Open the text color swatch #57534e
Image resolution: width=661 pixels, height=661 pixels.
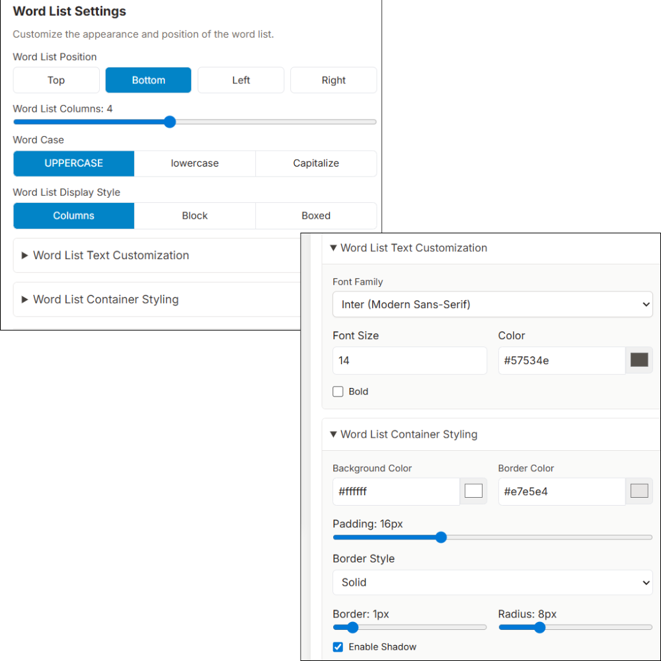(639, 360)
